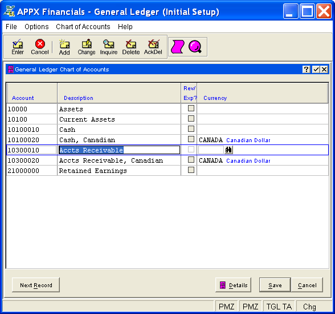
Task: Check Rev/Exp box for Retained Earnings
Action: (x=191, y=170)
